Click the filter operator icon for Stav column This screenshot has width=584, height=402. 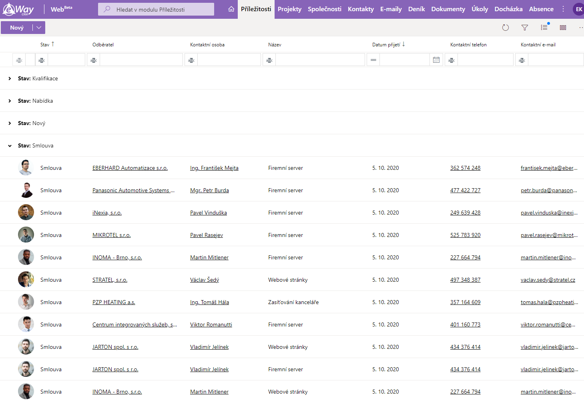(x=42, y=60)
